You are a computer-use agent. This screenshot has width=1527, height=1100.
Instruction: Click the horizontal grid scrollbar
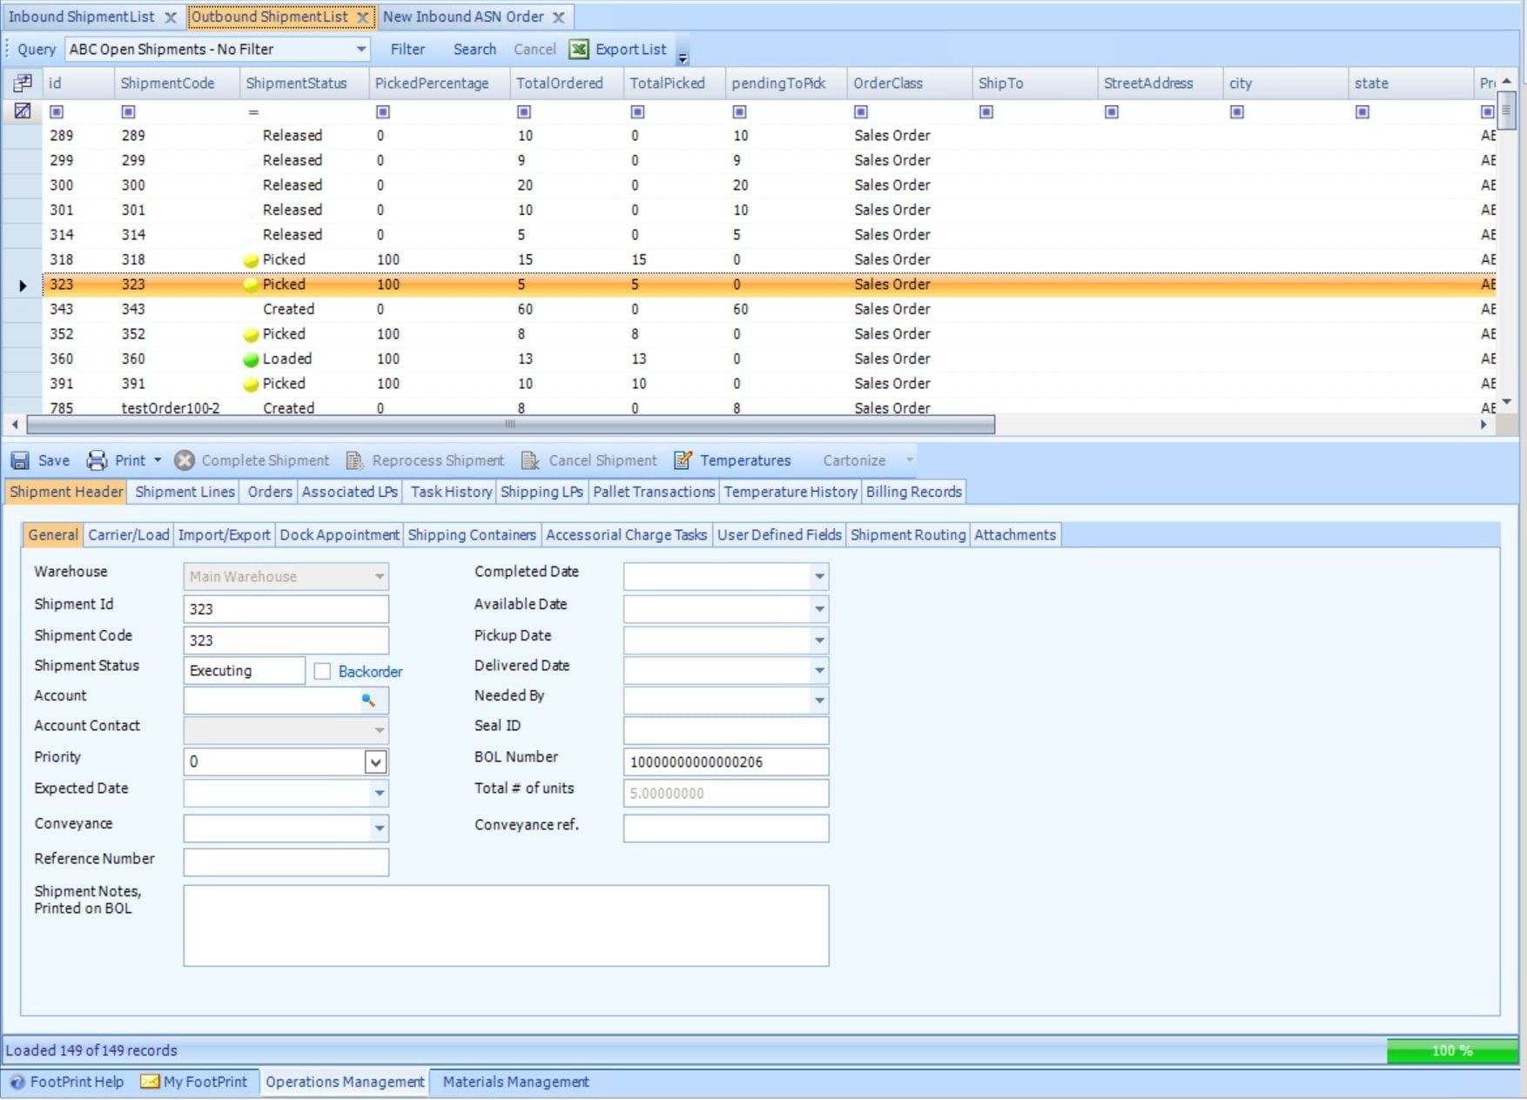click(x=510, y=425)
